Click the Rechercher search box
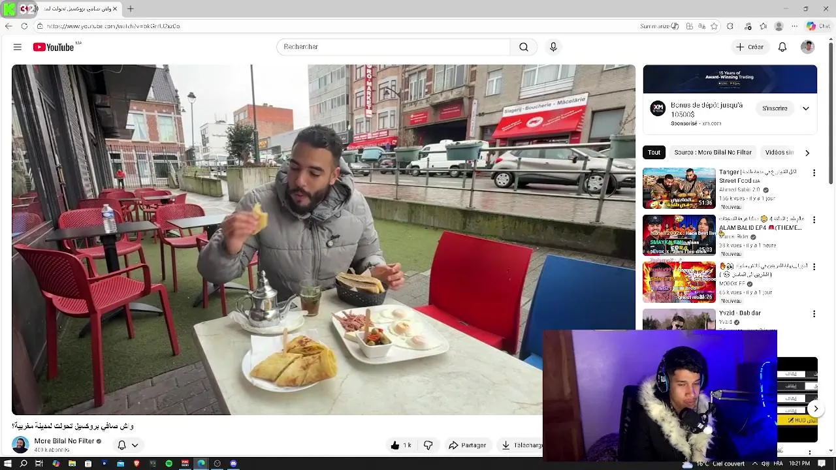The image size is (836, 470). click(393, 47)
